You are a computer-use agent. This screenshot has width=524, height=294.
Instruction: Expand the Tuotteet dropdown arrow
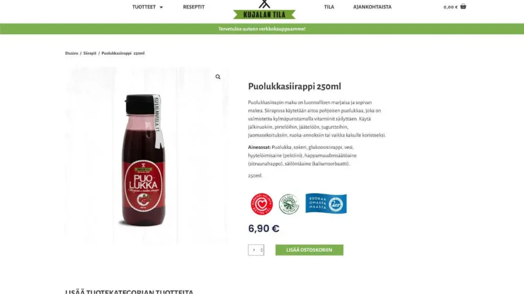161,7
